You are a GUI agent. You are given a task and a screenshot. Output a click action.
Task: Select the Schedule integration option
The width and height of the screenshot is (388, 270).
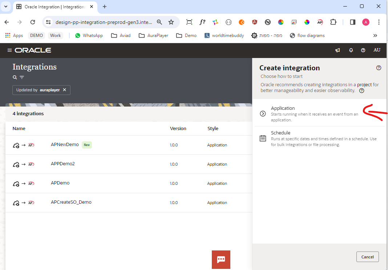click(320, 138)
